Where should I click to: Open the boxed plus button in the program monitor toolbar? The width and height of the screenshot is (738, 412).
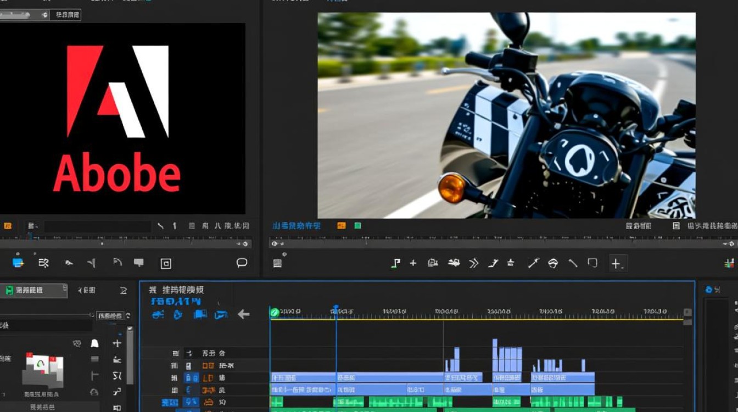[x=617, y=264]
